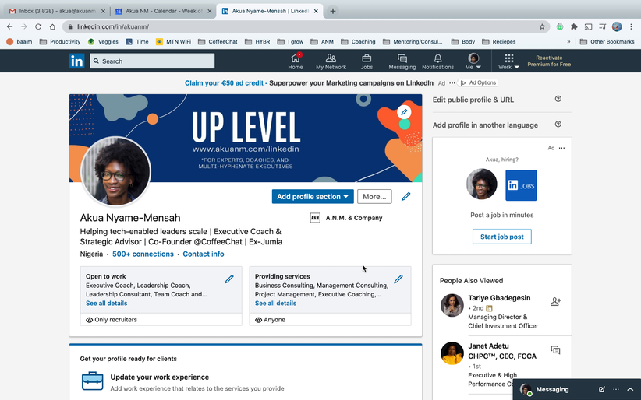Open See all details under Open to work

[106, 304]
